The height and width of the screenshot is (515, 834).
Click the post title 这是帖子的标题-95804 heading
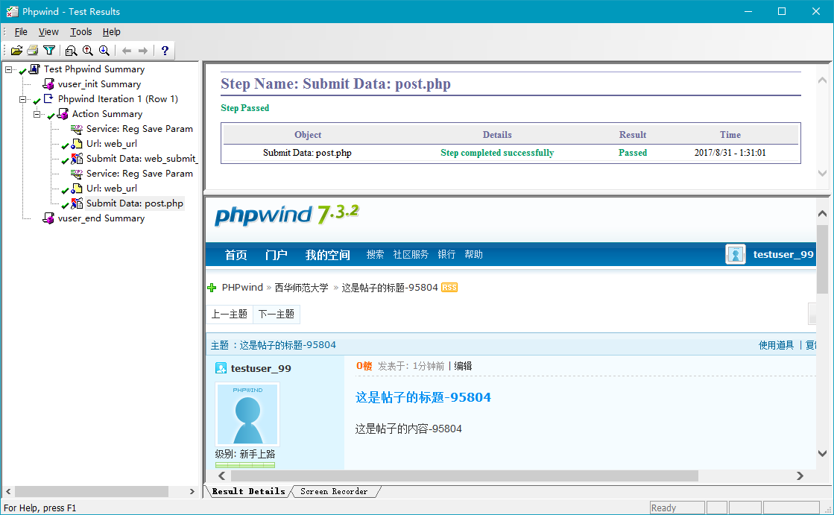click(x=423, y=397)
